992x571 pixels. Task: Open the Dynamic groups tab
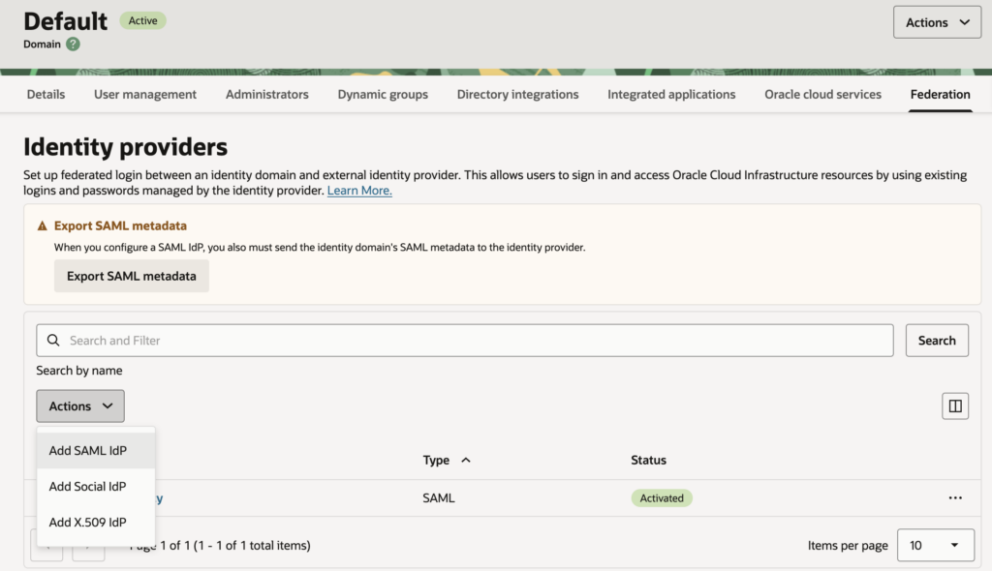coord(383,95)
